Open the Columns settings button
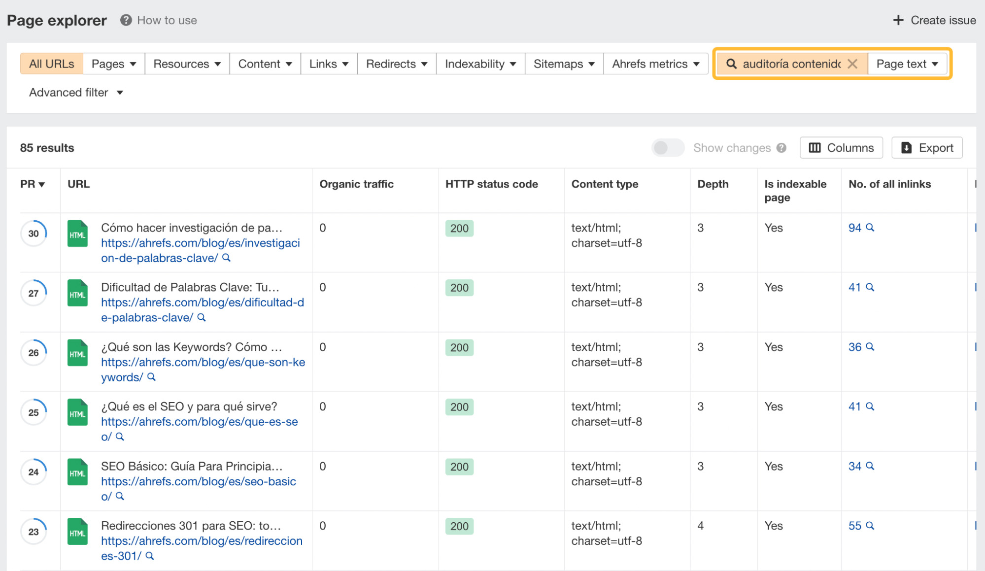985x571 pixels. coord(841,148)
